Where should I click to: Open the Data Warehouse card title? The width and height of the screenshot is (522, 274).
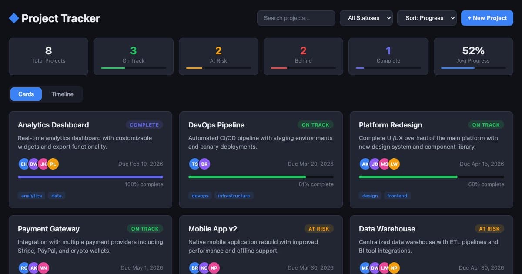coord(387,229)
